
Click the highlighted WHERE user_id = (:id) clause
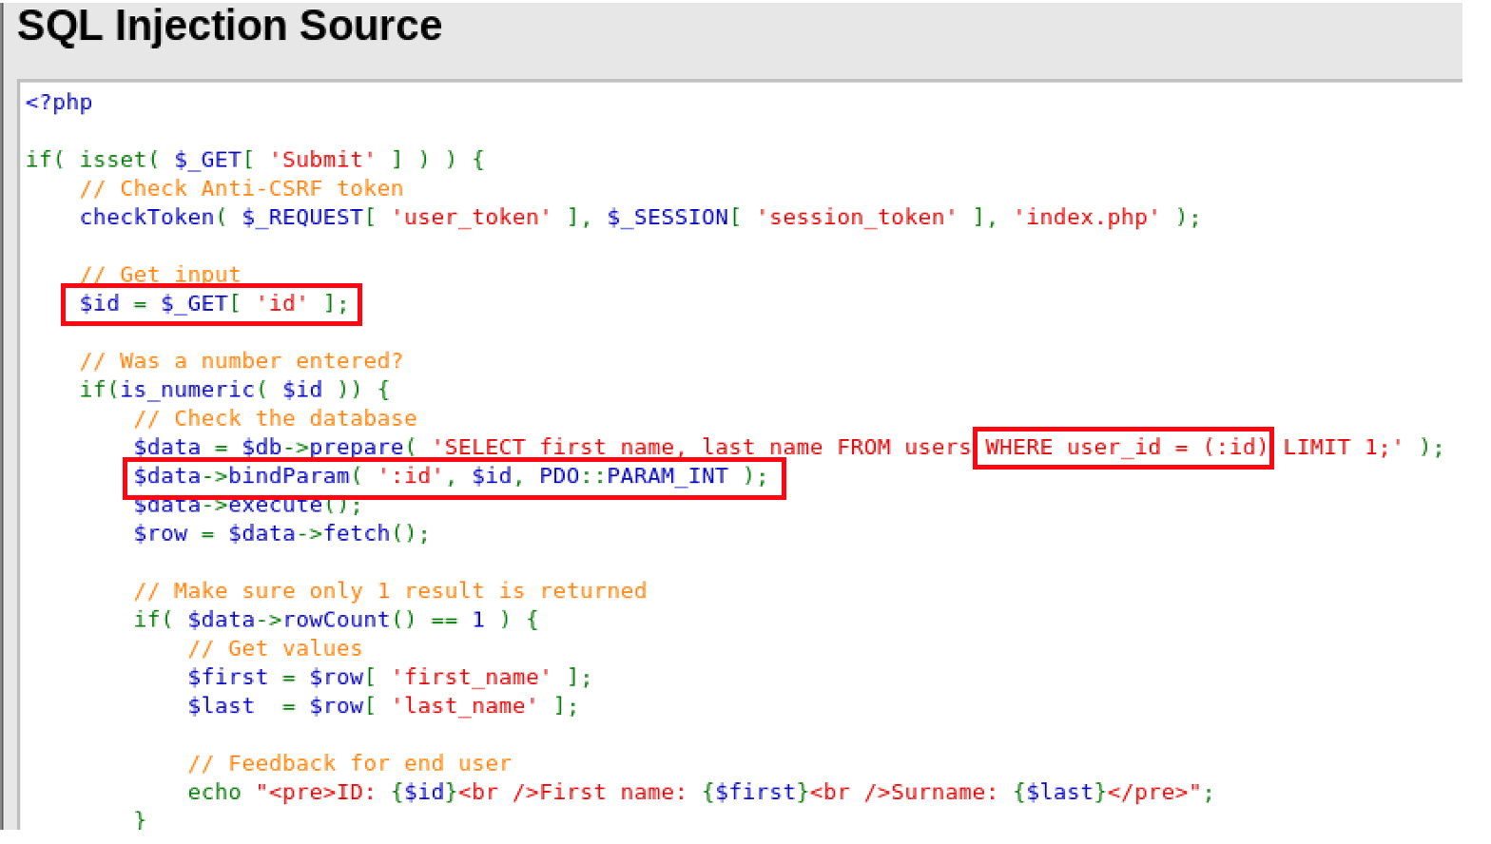(1123, 448)
